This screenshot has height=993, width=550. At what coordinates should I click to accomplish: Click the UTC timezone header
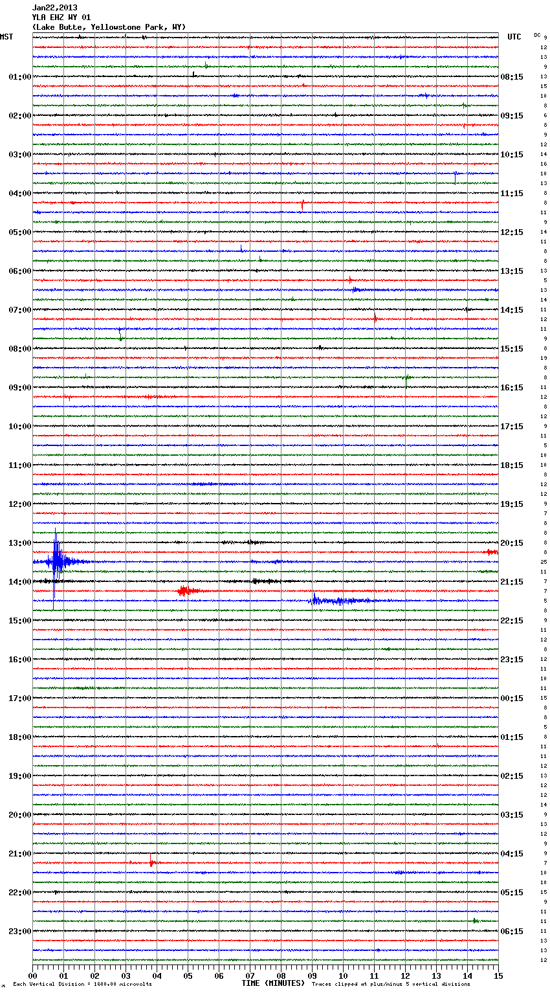pyautogui.click(x=514, y=37)
